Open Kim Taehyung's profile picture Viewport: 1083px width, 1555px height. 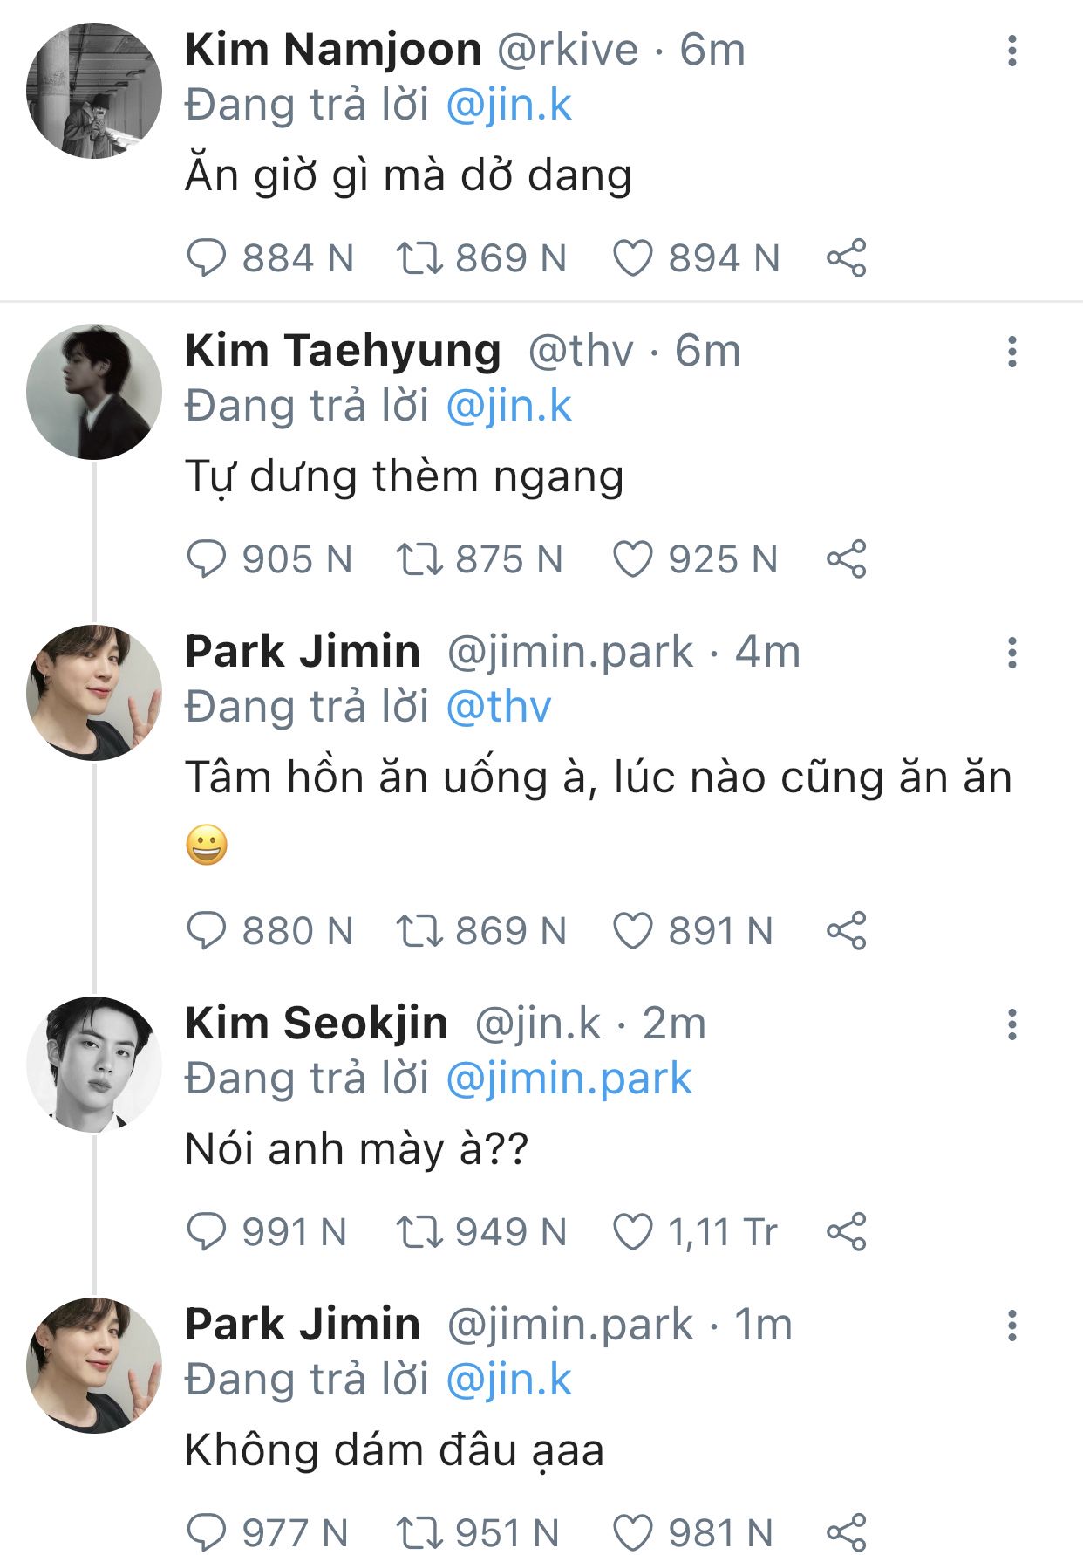[x=94, y=392]
